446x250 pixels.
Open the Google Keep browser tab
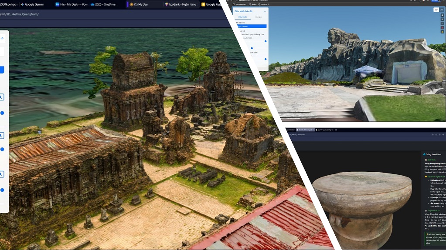coord(211,4)
